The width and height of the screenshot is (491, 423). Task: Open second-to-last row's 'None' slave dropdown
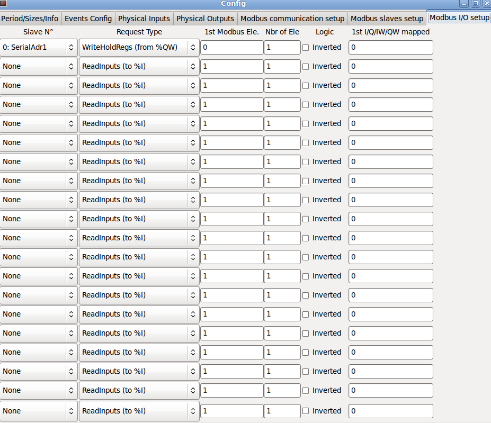[39, 391]
